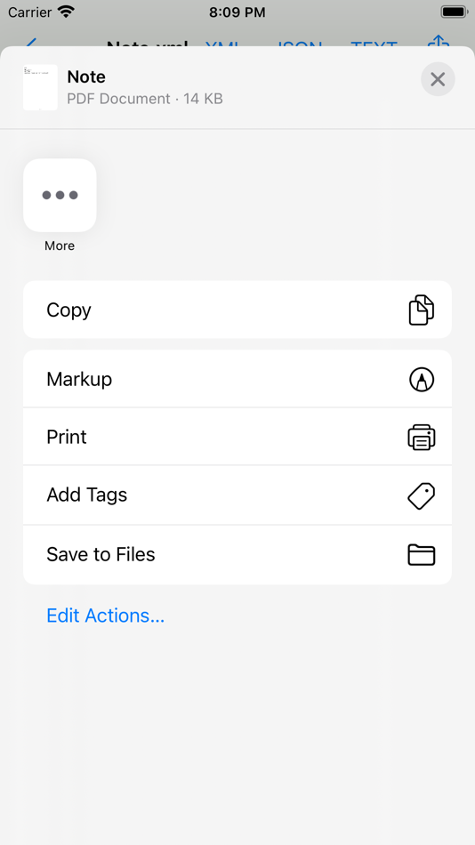This screenshot has width=475, height=845.
Task: Click the Markup pen-tip icon
Action: point(422,380)
